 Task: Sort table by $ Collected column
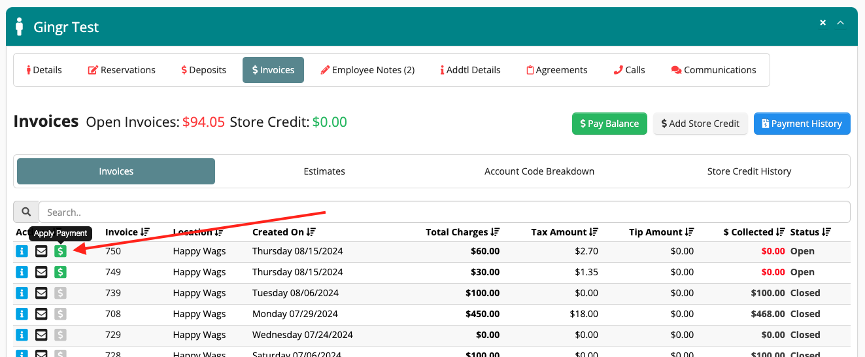pos(755,232)
